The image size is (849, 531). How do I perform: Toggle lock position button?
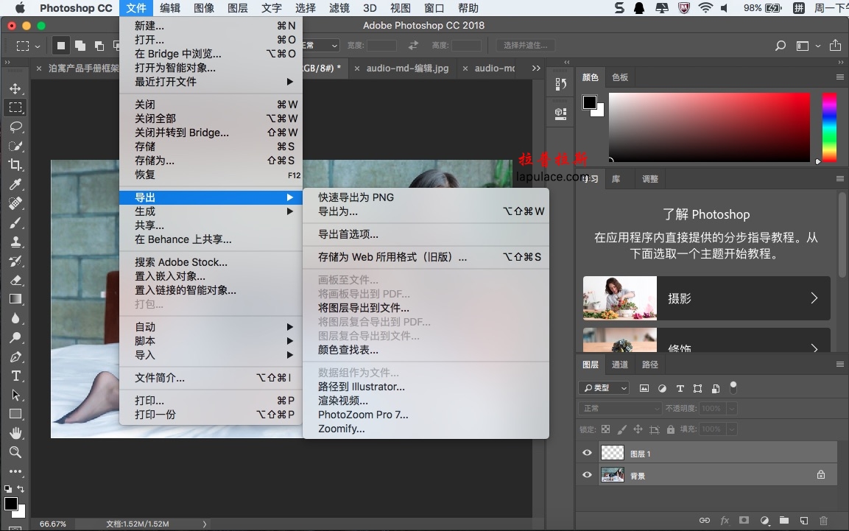point(638,429)
